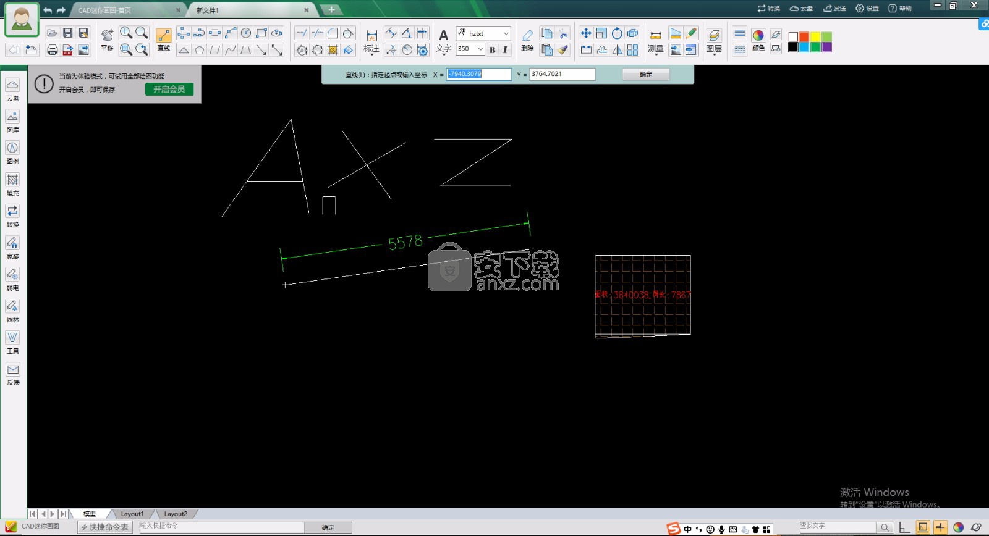Toggle the orange crosshair icon in status bar
Viewport: 989px width, 536px height.
(940, 527)
